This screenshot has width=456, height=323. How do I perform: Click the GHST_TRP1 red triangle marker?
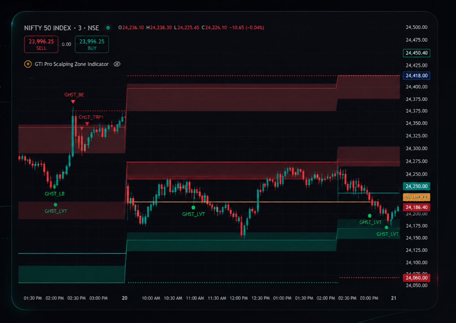[87, 124]
